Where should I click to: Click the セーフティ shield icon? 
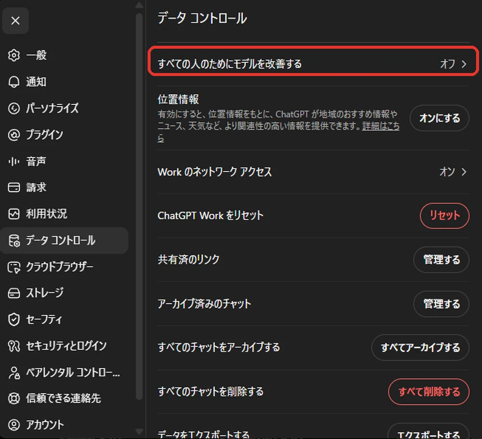pos(14,319)
